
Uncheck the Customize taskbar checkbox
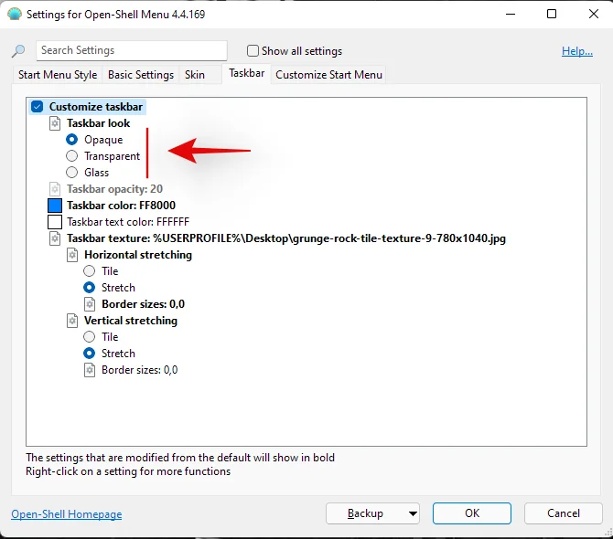coord(38,107)
